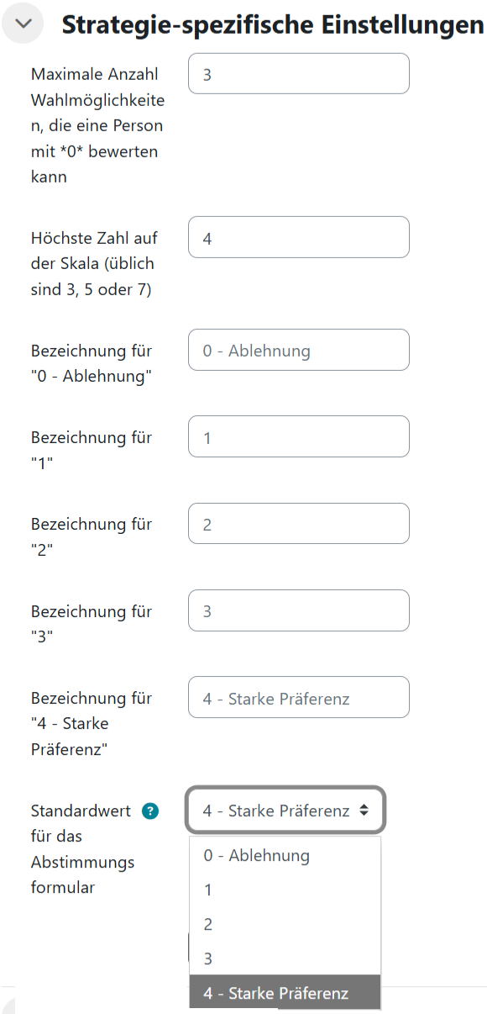487x1014 pixels.
Task: Collapse the Strategie-spezifische Einstellungen section
Action: point(23,23)
